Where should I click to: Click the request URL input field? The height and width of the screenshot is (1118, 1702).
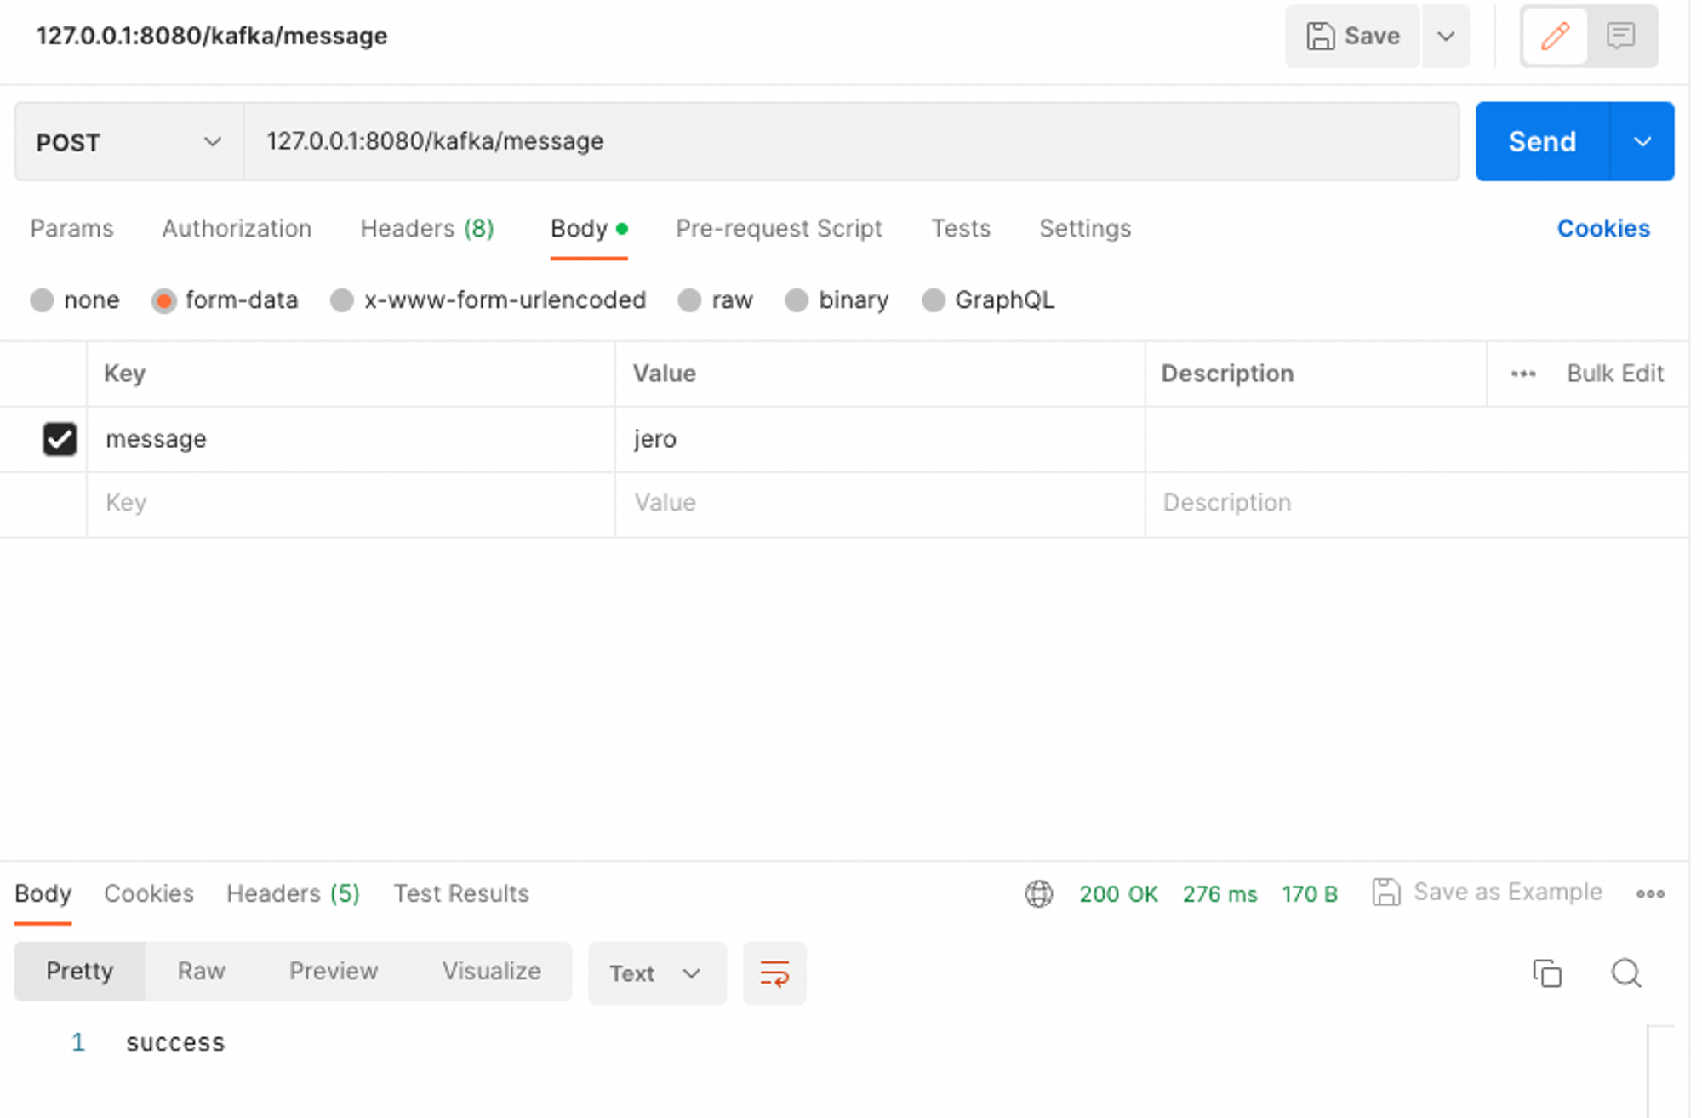(x=851, y=141)
